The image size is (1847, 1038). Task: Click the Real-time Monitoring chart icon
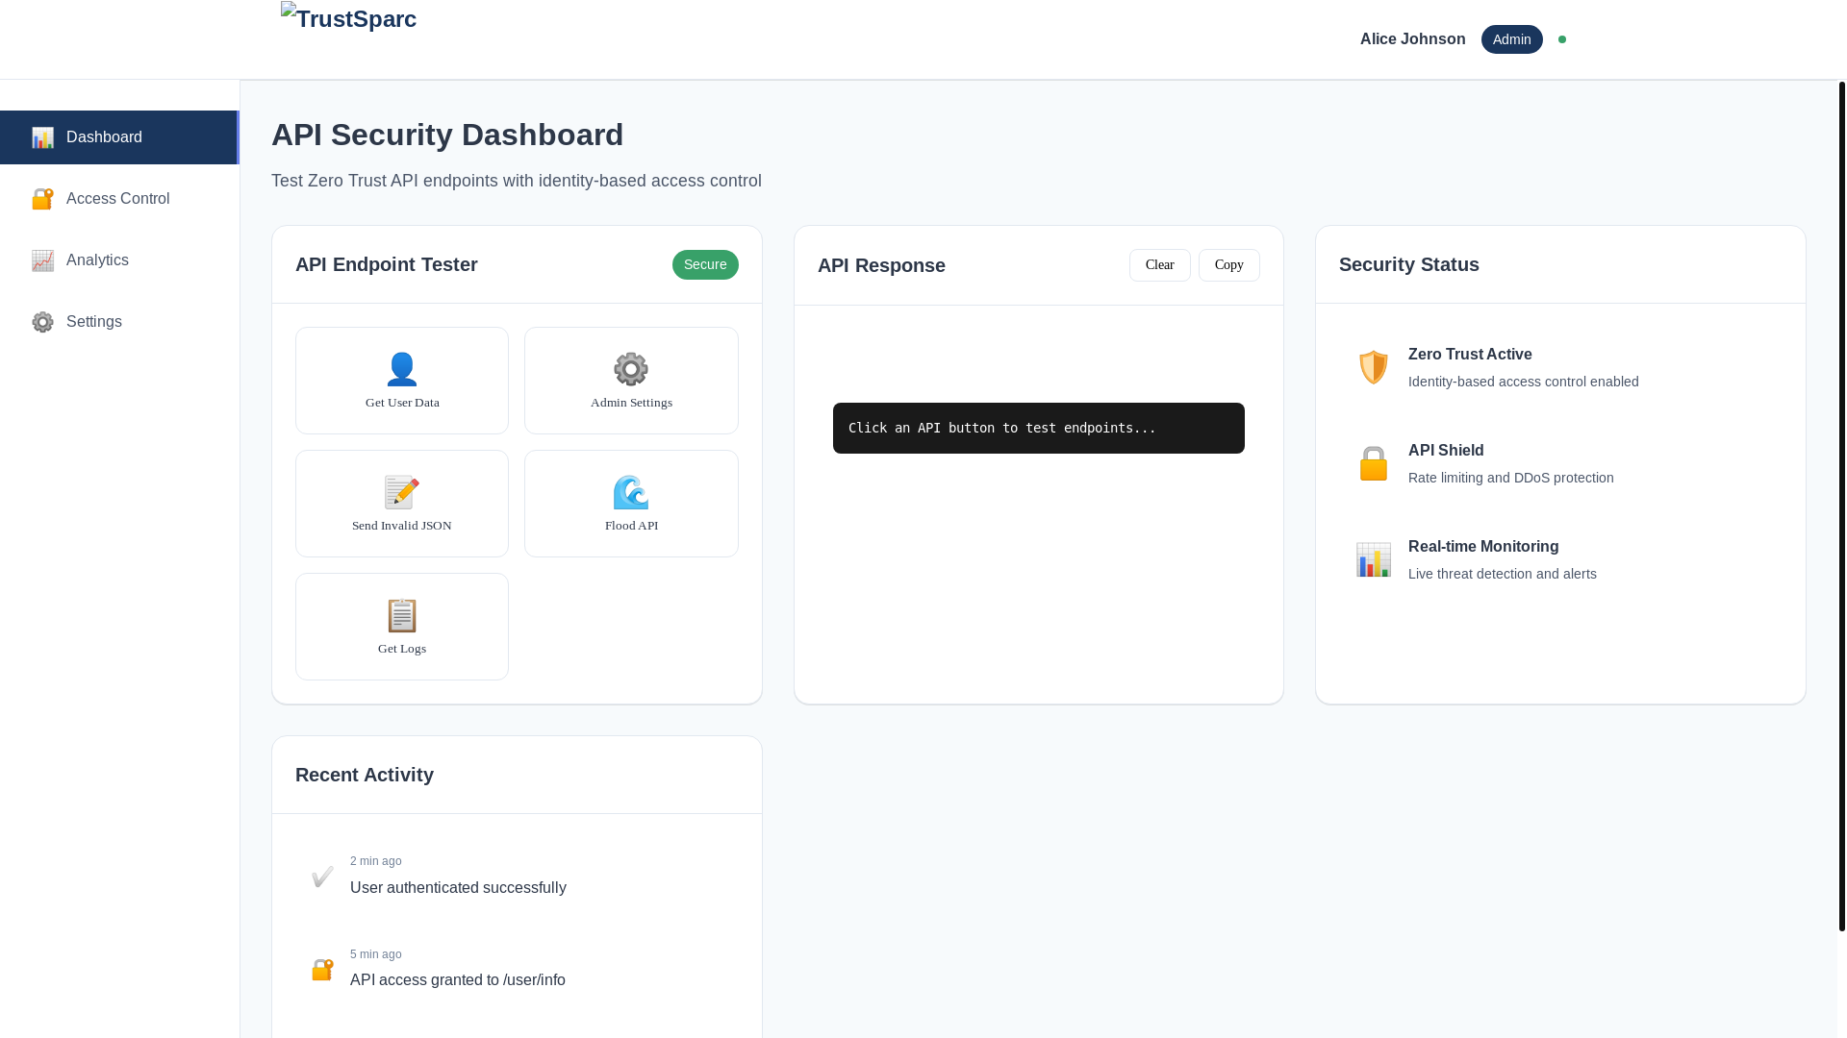(1374, 559)
